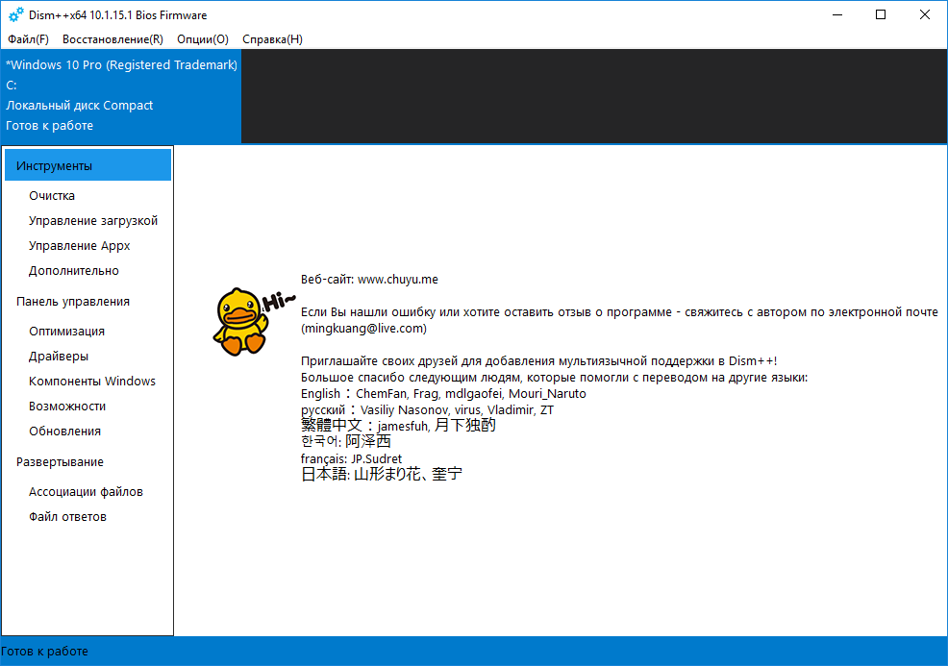Open Файл ответов

pos(67,517)
